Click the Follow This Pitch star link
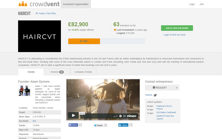Screen dimensions: 222x139 [46, 13]
